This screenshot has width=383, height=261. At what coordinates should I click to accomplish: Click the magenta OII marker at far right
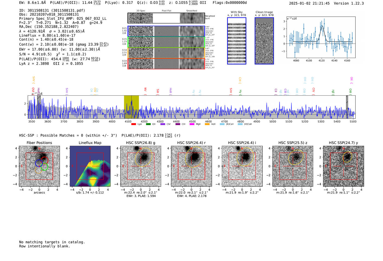click(x=352, y=80)
